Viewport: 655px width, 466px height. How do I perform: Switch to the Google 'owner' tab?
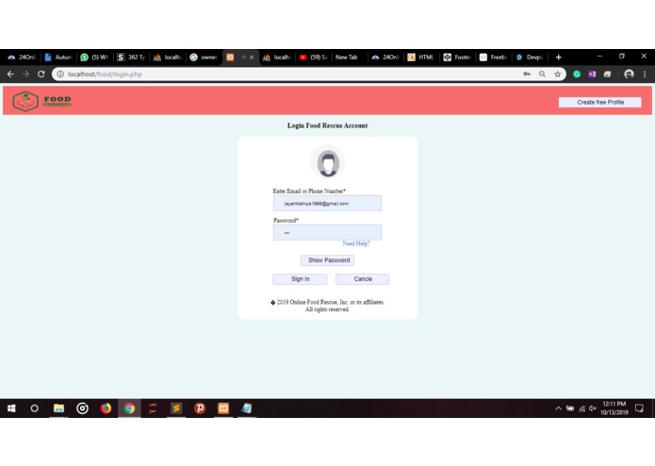tap(204, 58)
